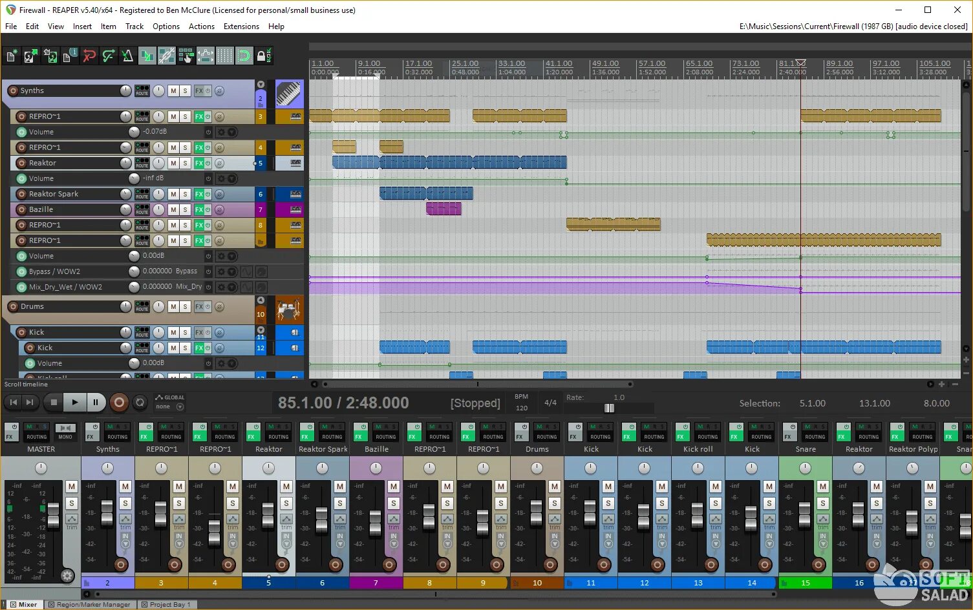Toggle the locking padlock icon
The image size is (973, 610).
coord(264,56)
